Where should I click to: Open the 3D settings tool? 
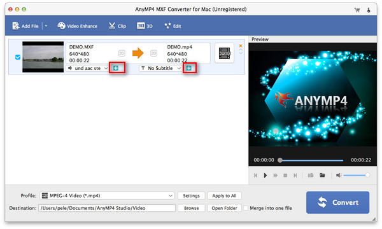click(x=145, y=26)
